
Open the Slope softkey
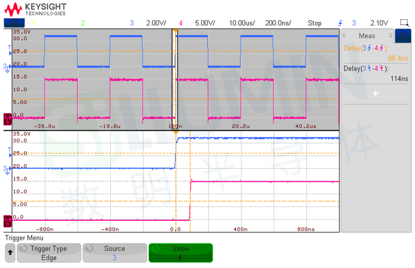(181, 253)
